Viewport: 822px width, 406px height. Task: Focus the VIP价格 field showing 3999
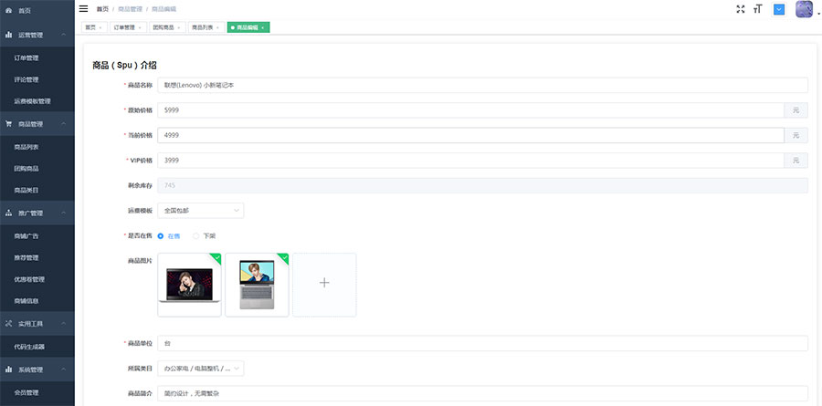point(470,161)
